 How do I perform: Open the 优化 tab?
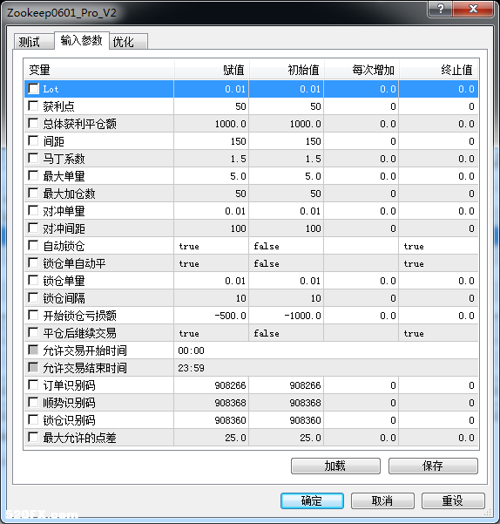(128, 42)
